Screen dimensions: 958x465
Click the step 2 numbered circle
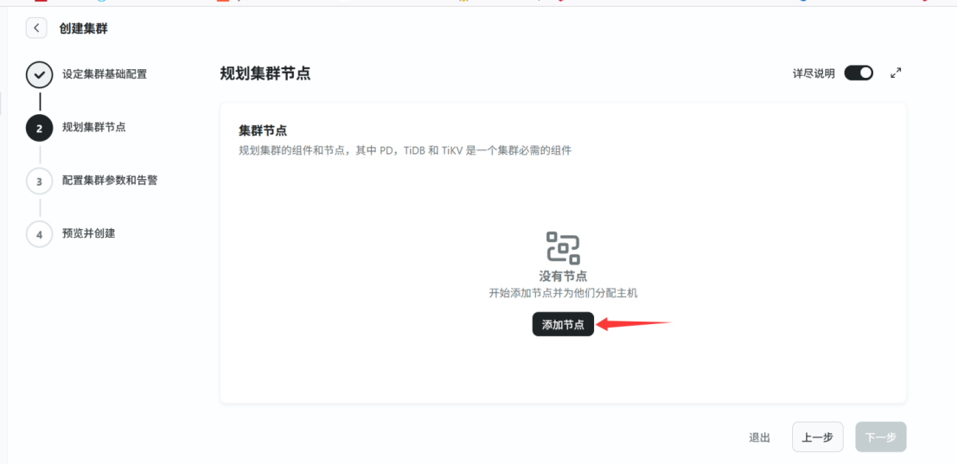coord(39,128)
